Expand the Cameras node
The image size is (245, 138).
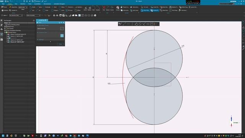pyautogui.click(x=5, y=28)
